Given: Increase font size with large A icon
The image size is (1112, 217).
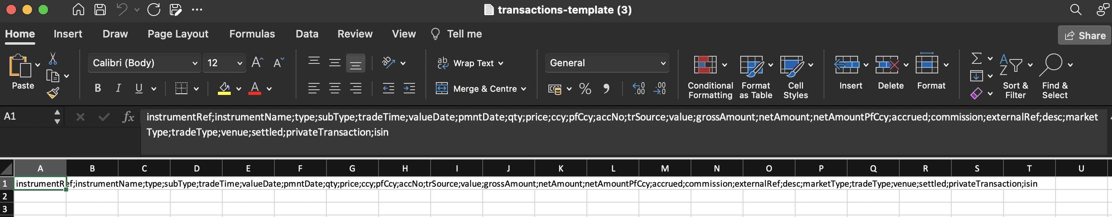Looking at the screenshot, I should 257,63.
